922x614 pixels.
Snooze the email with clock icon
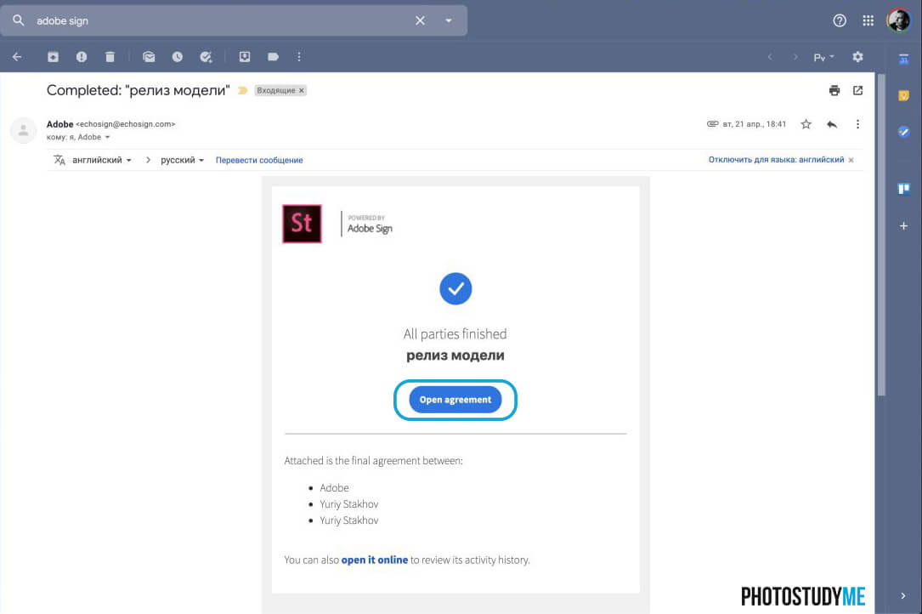tap(177, 56)
